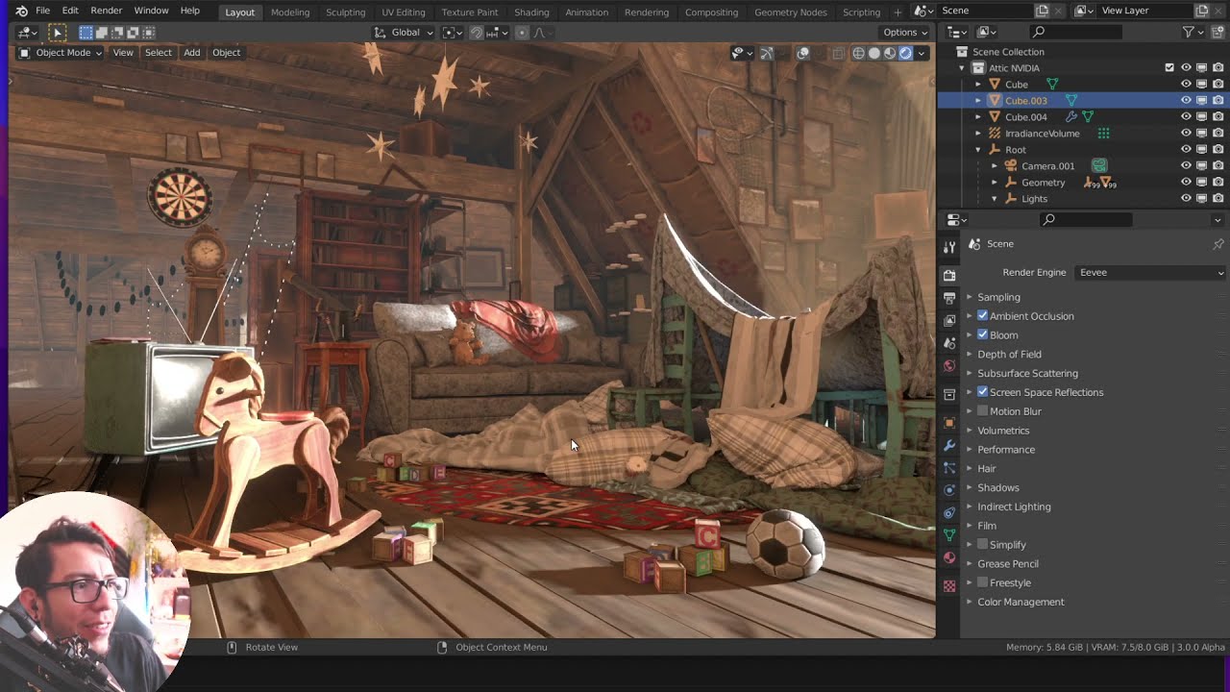1230x692 pixels.
Task: Open the Object properties tab
Action: click(x=949, y=423)
